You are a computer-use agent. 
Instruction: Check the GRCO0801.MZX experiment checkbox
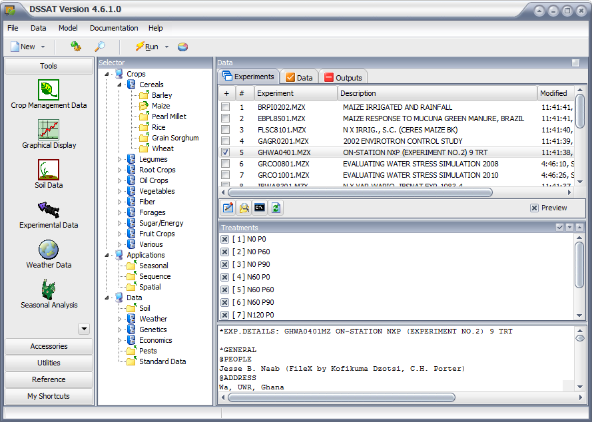pos(225,164)
